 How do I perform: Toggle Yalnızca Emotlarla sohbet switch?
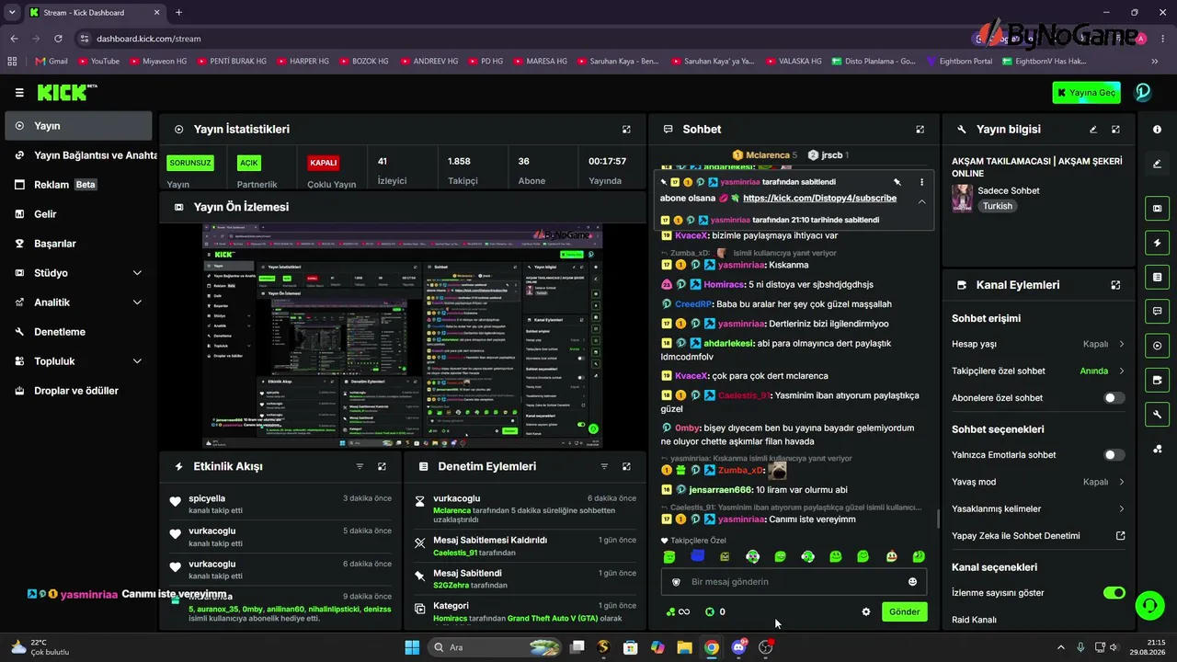(1114, 455)
